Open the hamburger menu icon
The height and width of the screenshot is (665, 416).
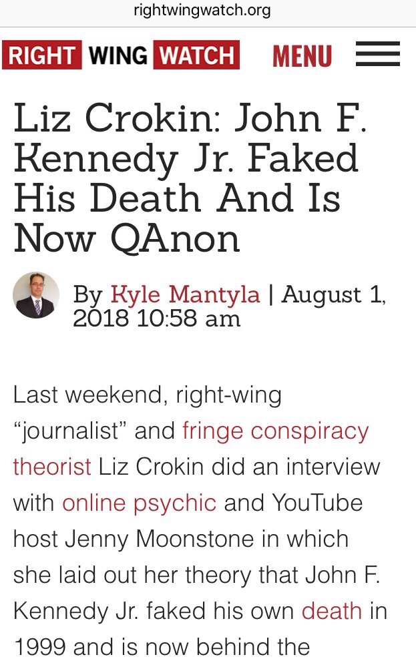[377, 55]
